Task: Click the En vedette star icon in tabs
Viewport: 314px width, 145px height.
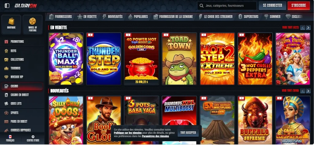Action: pyautogui.click(x=80, y=17)
